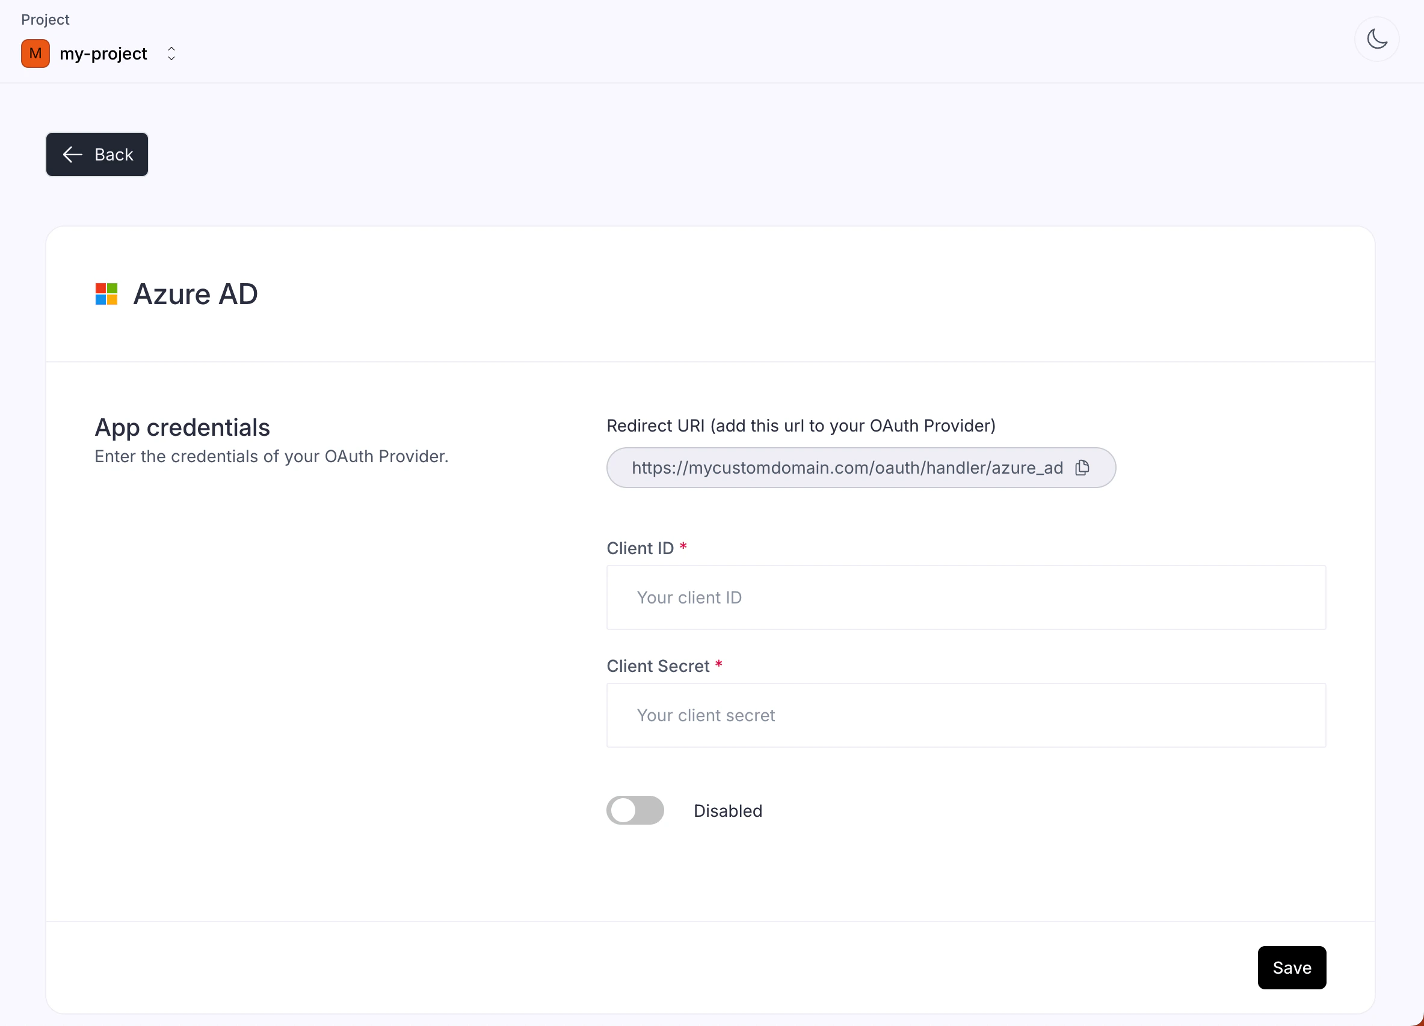Save the Azure AD credentials
The height and width of the screenshot is (1026, 1424).
tap(1292, 967)
